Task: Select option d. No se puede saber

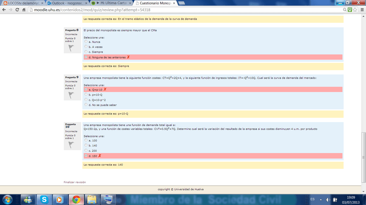Action: (x=86, y=104)
